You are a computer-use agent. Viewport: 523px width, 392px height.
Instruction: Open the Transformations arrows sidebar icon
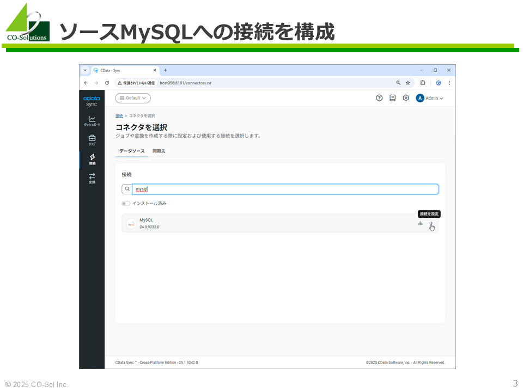click(92, 178)
